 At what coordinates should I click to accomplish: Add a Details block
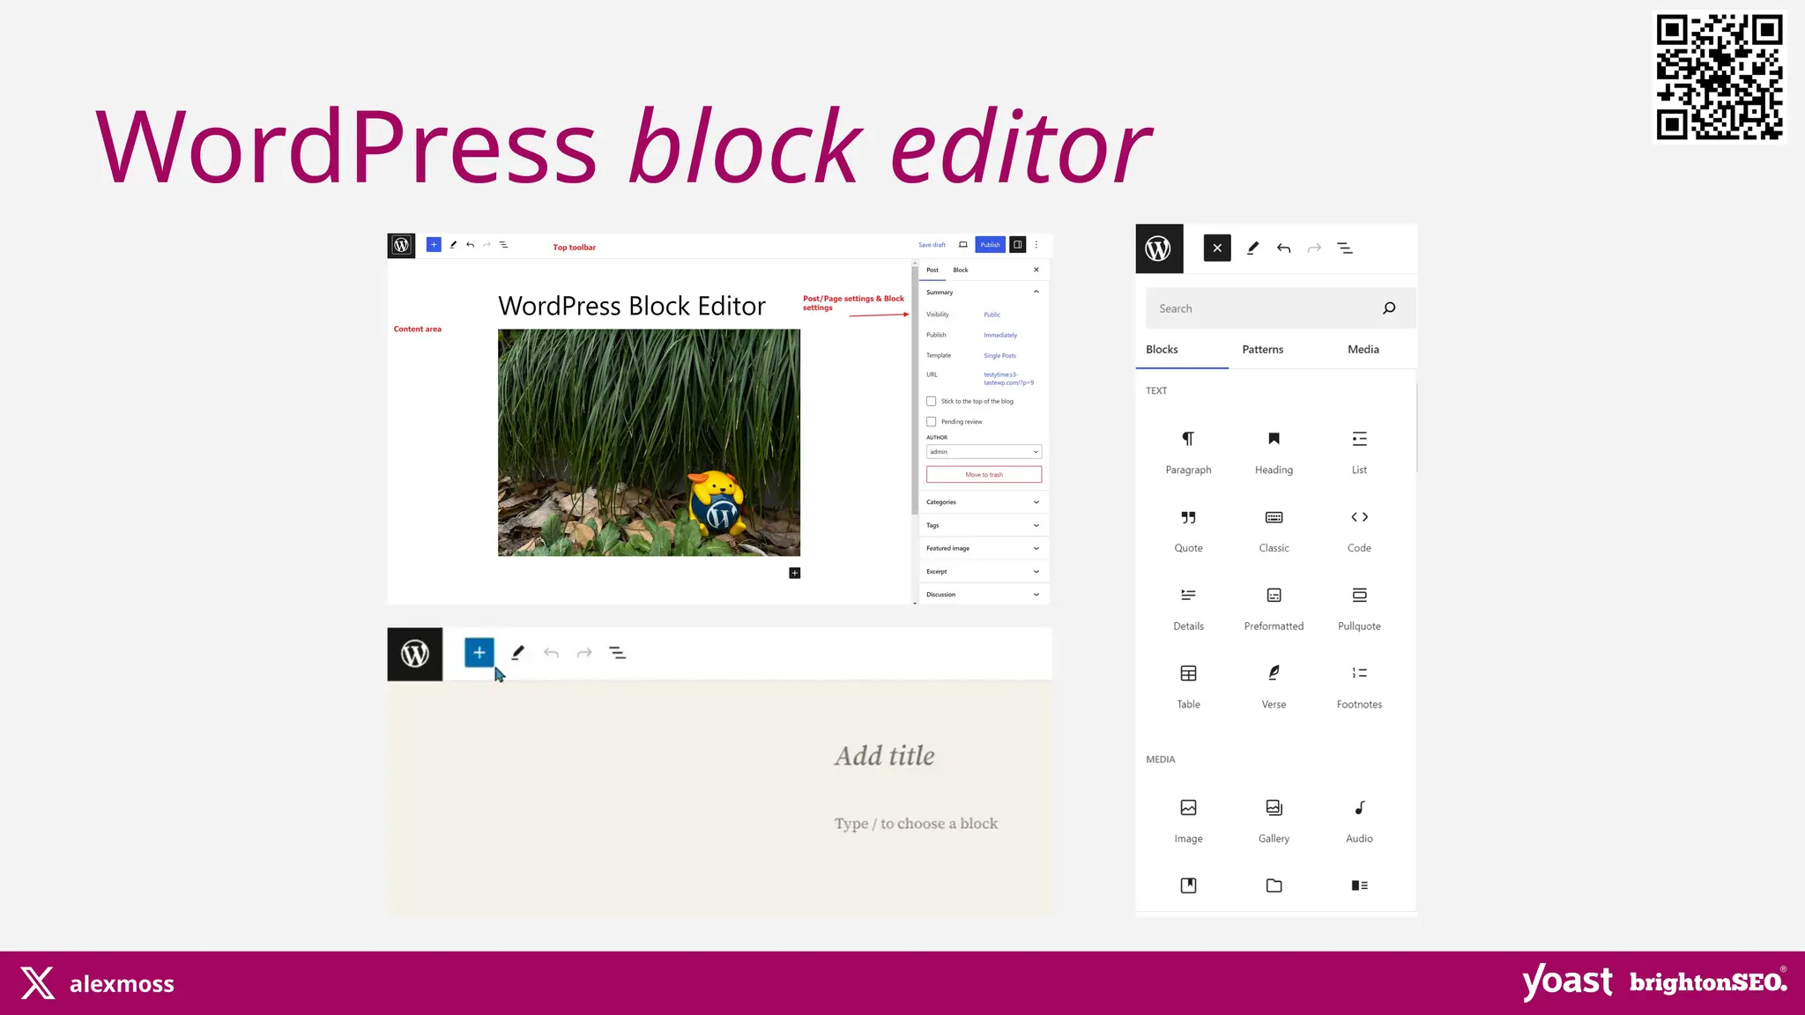pos(1188,610)
